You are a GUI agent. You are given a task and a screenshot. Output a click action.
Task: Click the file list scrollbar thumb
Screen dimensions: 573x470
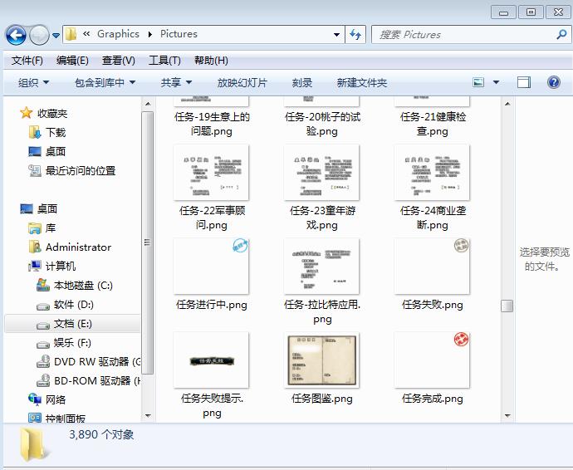click(507, 306)
